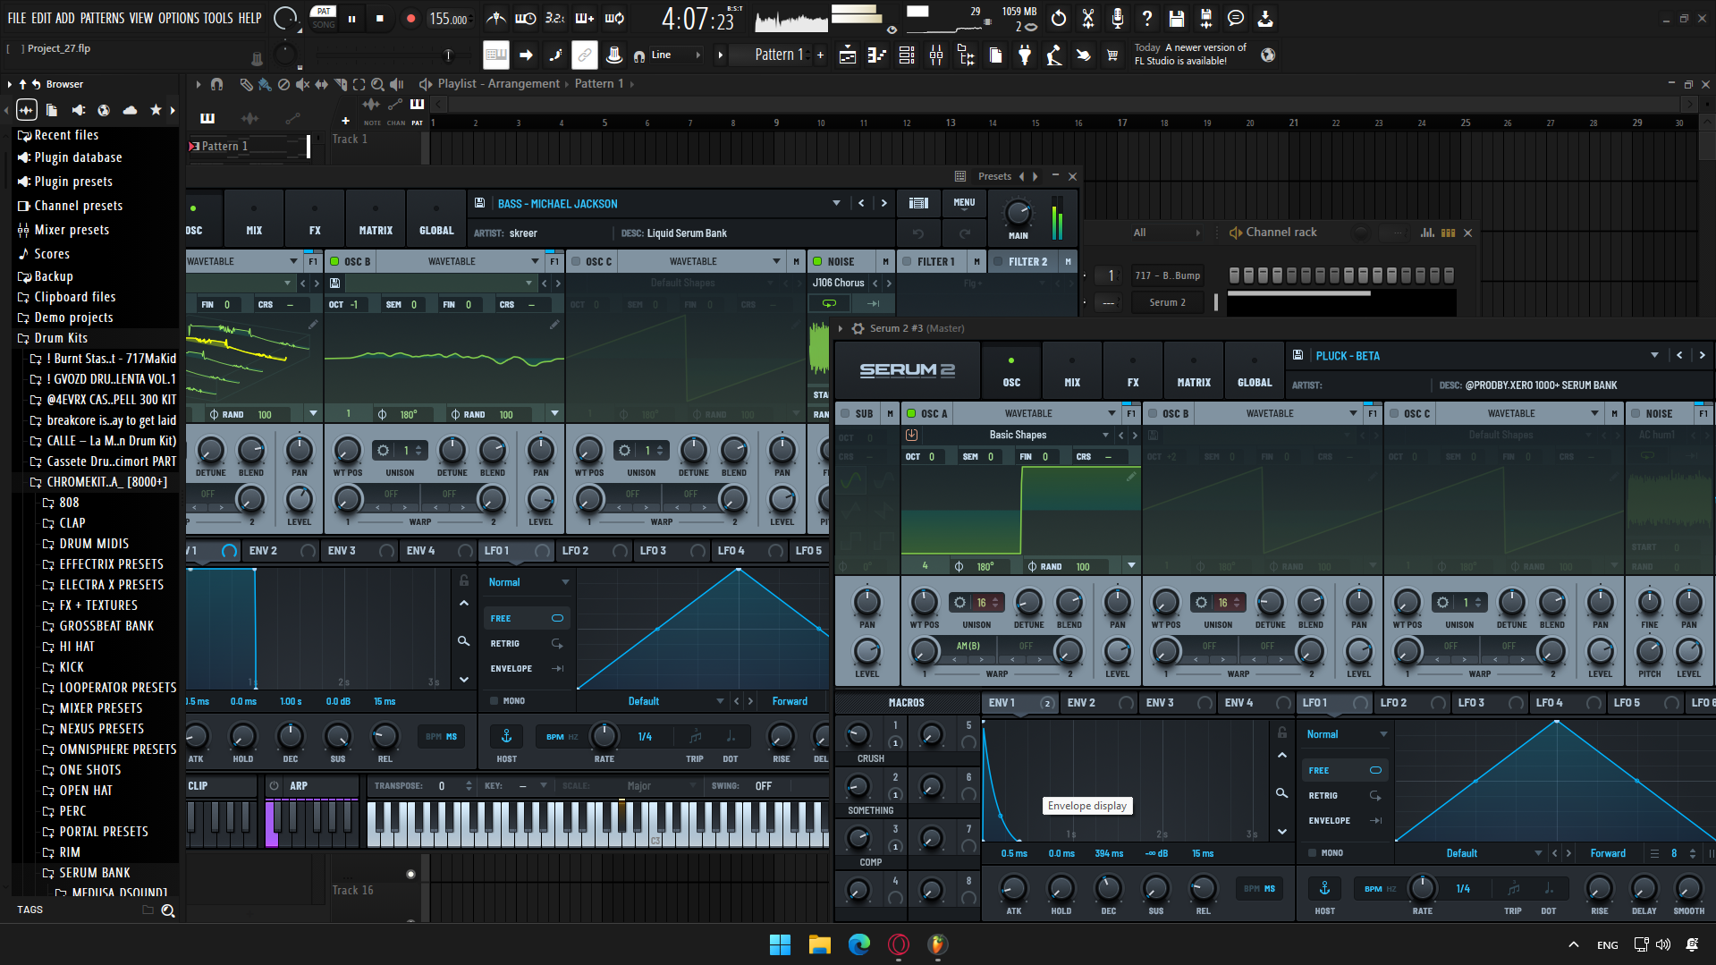The image size is (1716, 965).
Task: Open the plugin picker plug icon
Action: (x=1025, y=55)
